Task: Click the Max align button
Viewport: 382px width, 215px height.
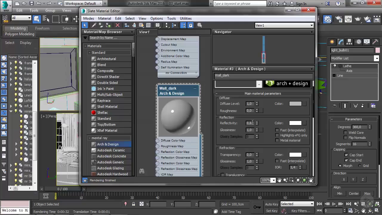Action: 367,193
